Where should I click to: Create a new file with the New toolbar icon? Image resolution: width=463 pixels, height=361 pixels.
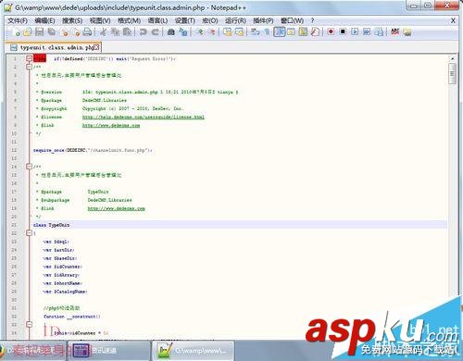16,31
